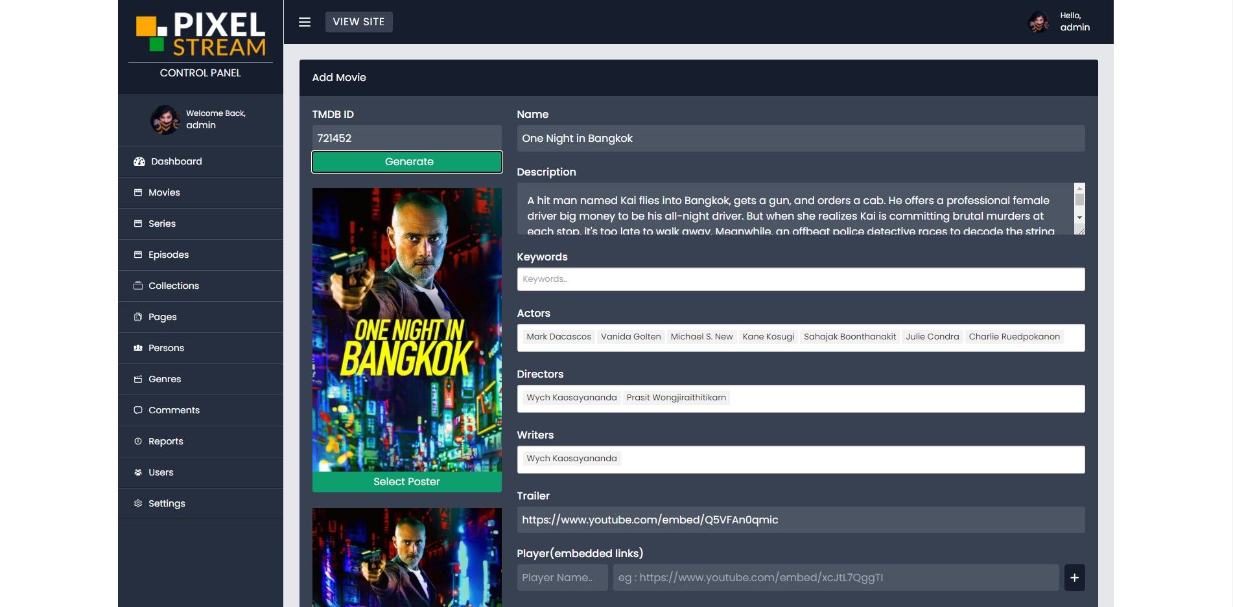Navigate to Episodes
Screen dimensions: 1233x607
[200, 255]
